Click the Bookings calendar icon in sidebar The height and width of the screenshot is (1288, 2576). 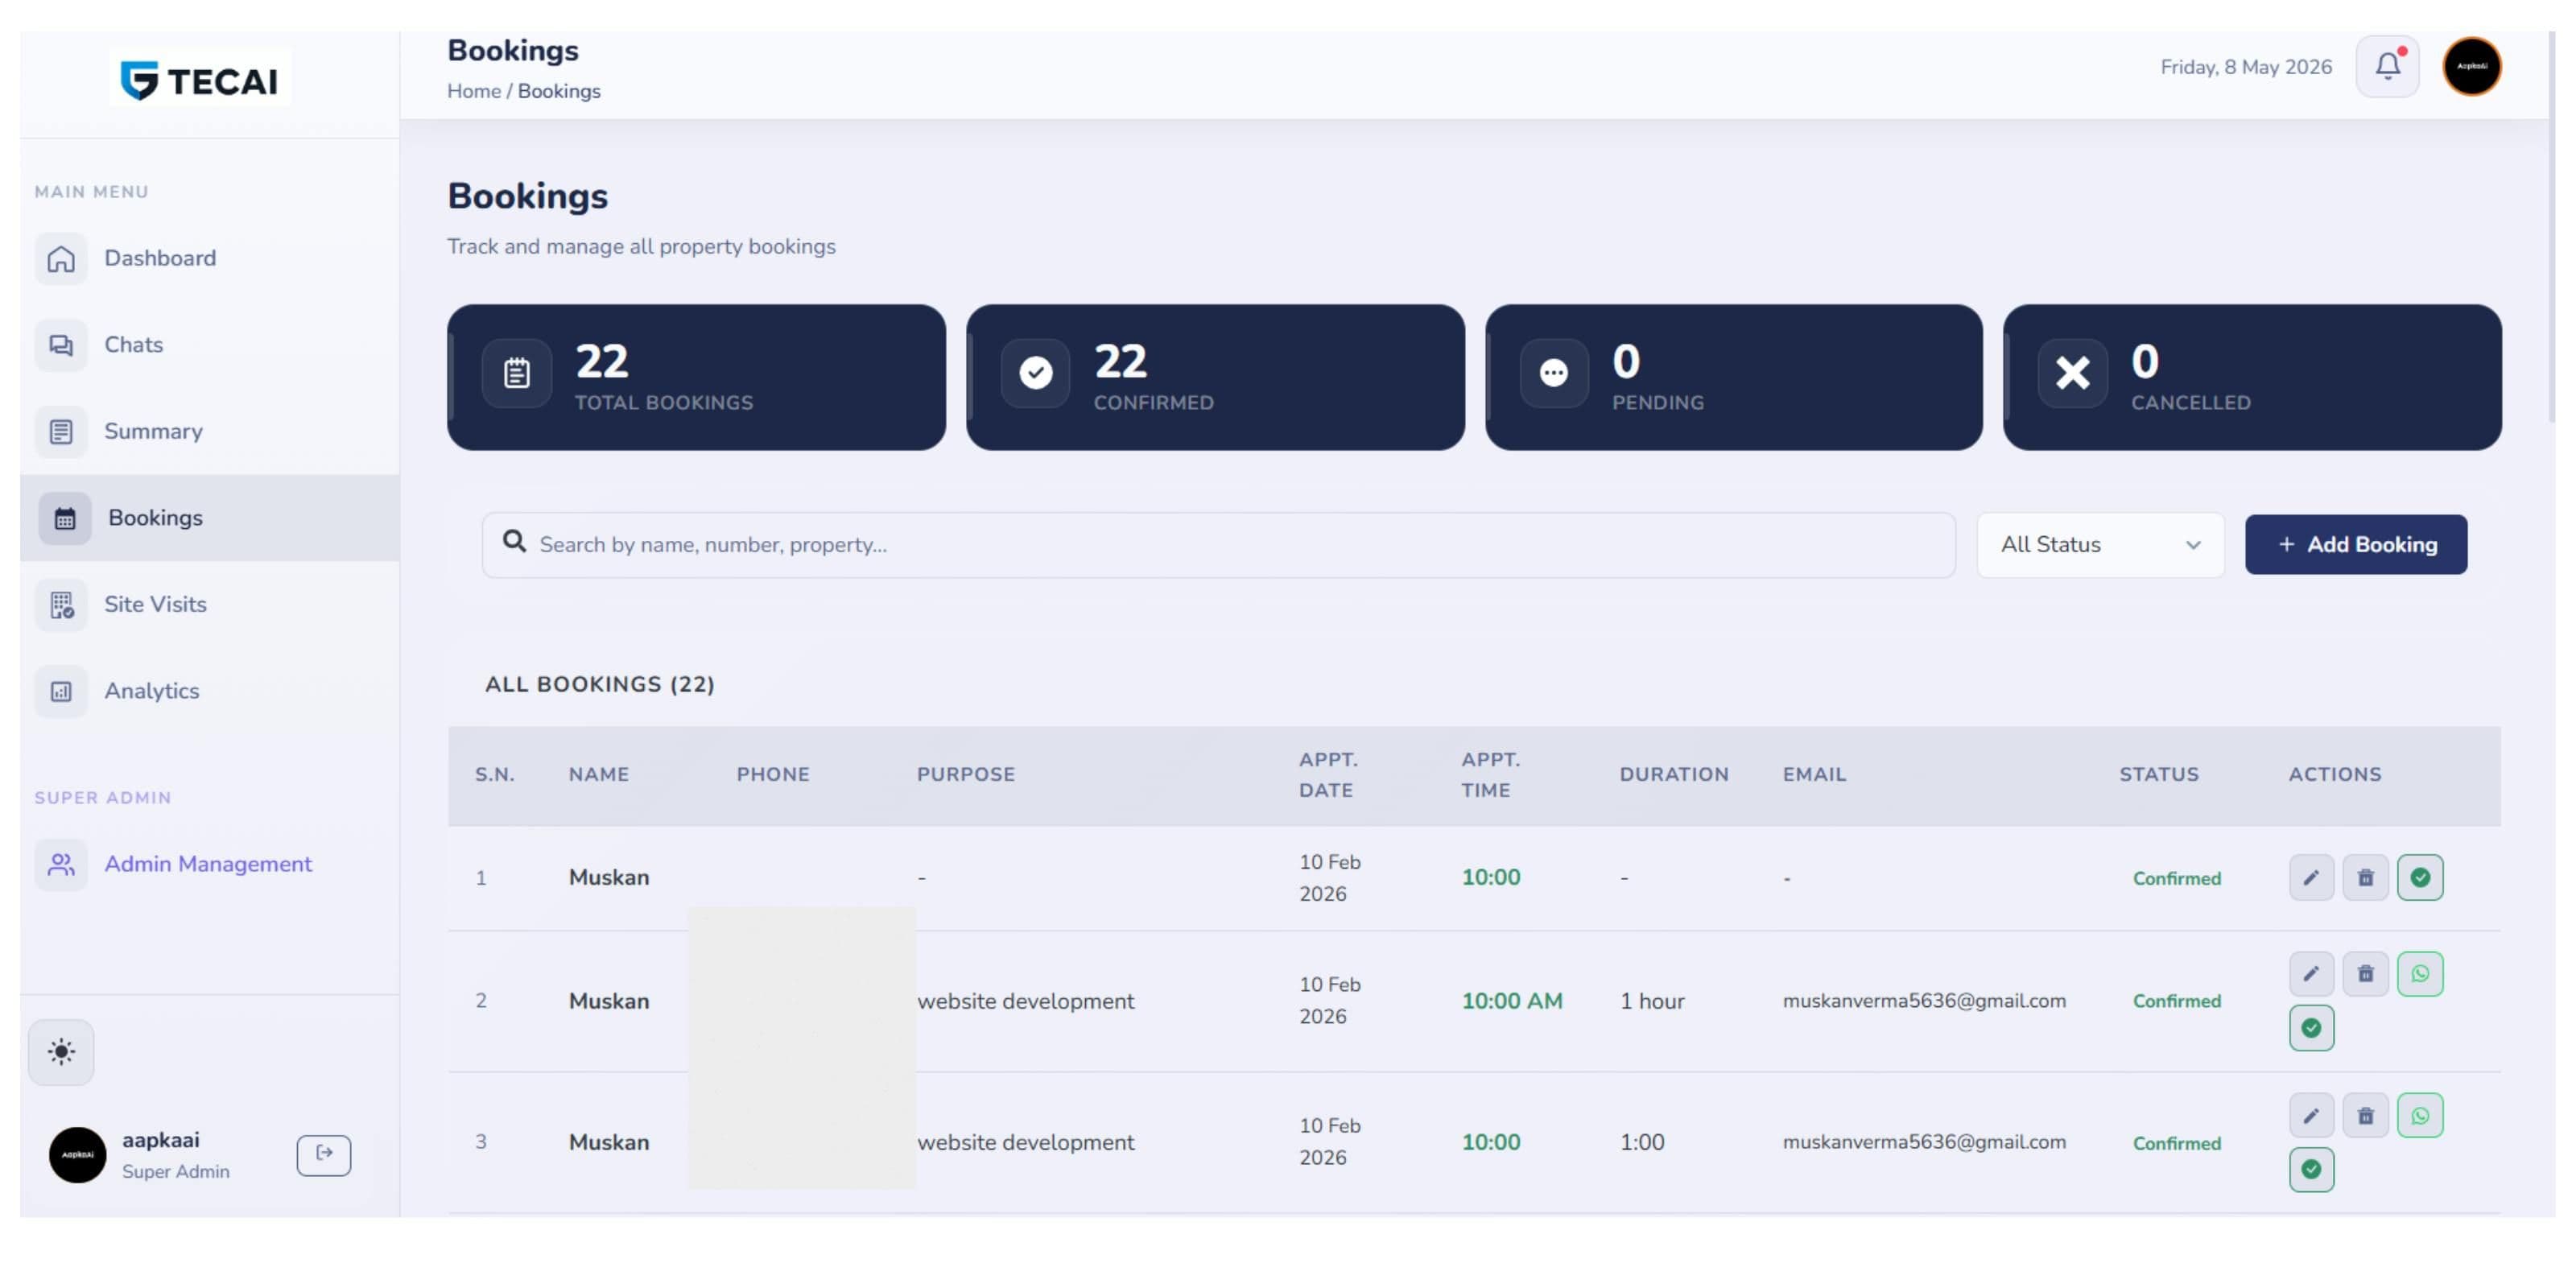[x=65, y=518]
